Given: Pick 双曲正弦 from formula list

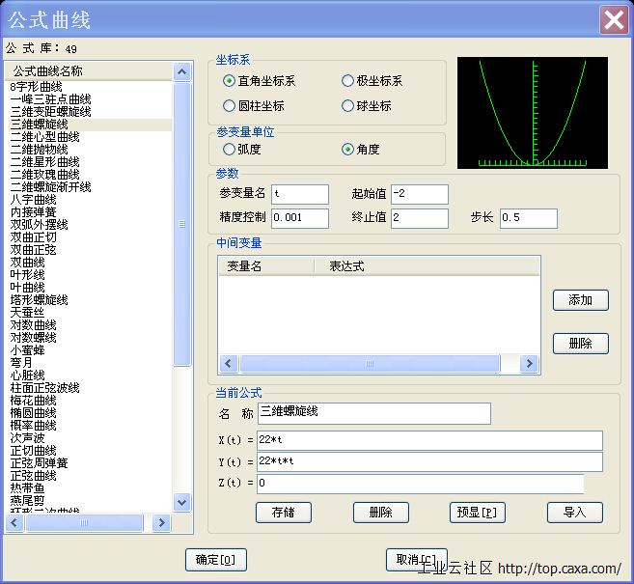Looking at the screenshot, I should tap(33, 250).
